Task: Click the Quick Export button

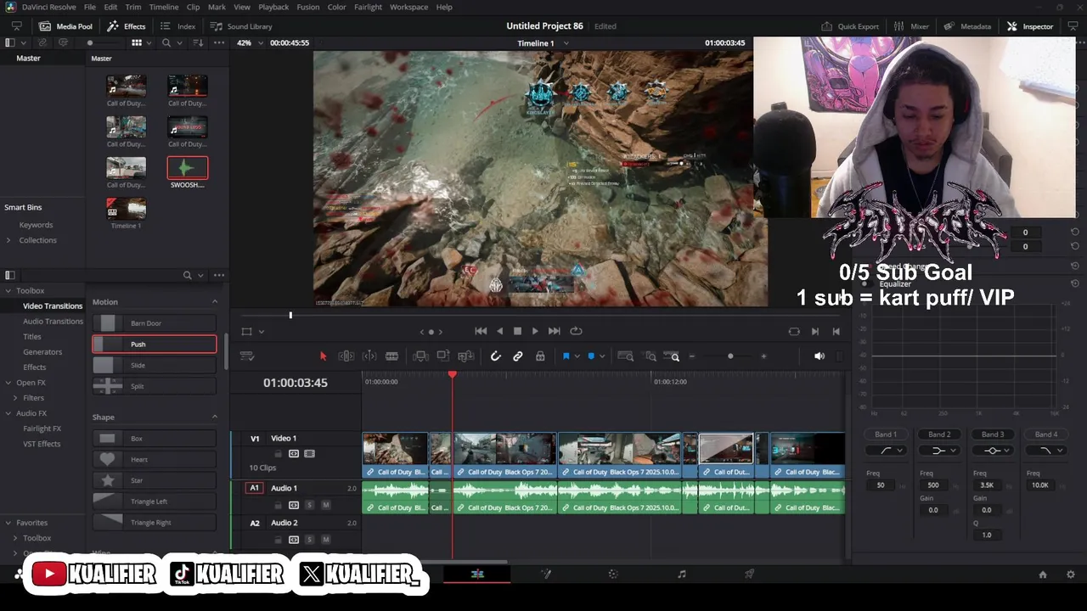Action: pos(850,26)
